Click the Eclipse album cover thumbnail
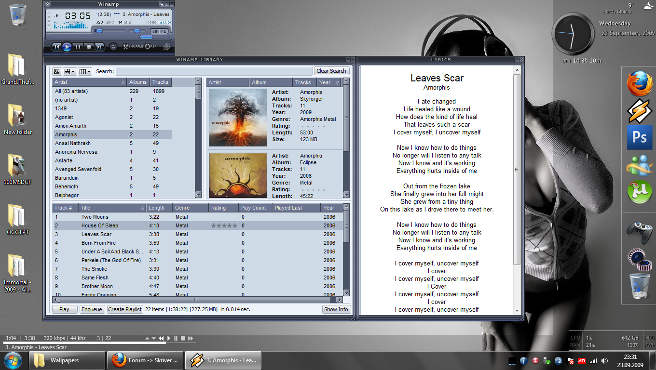The image size is (656, 370). (x=238, y=175)
